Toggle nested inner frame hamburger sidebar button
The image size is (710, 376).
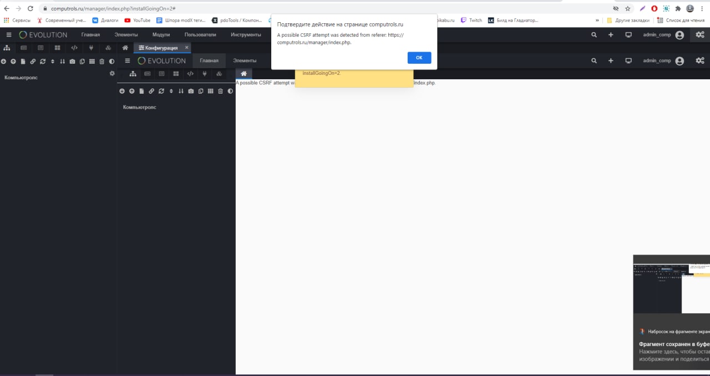128,60
